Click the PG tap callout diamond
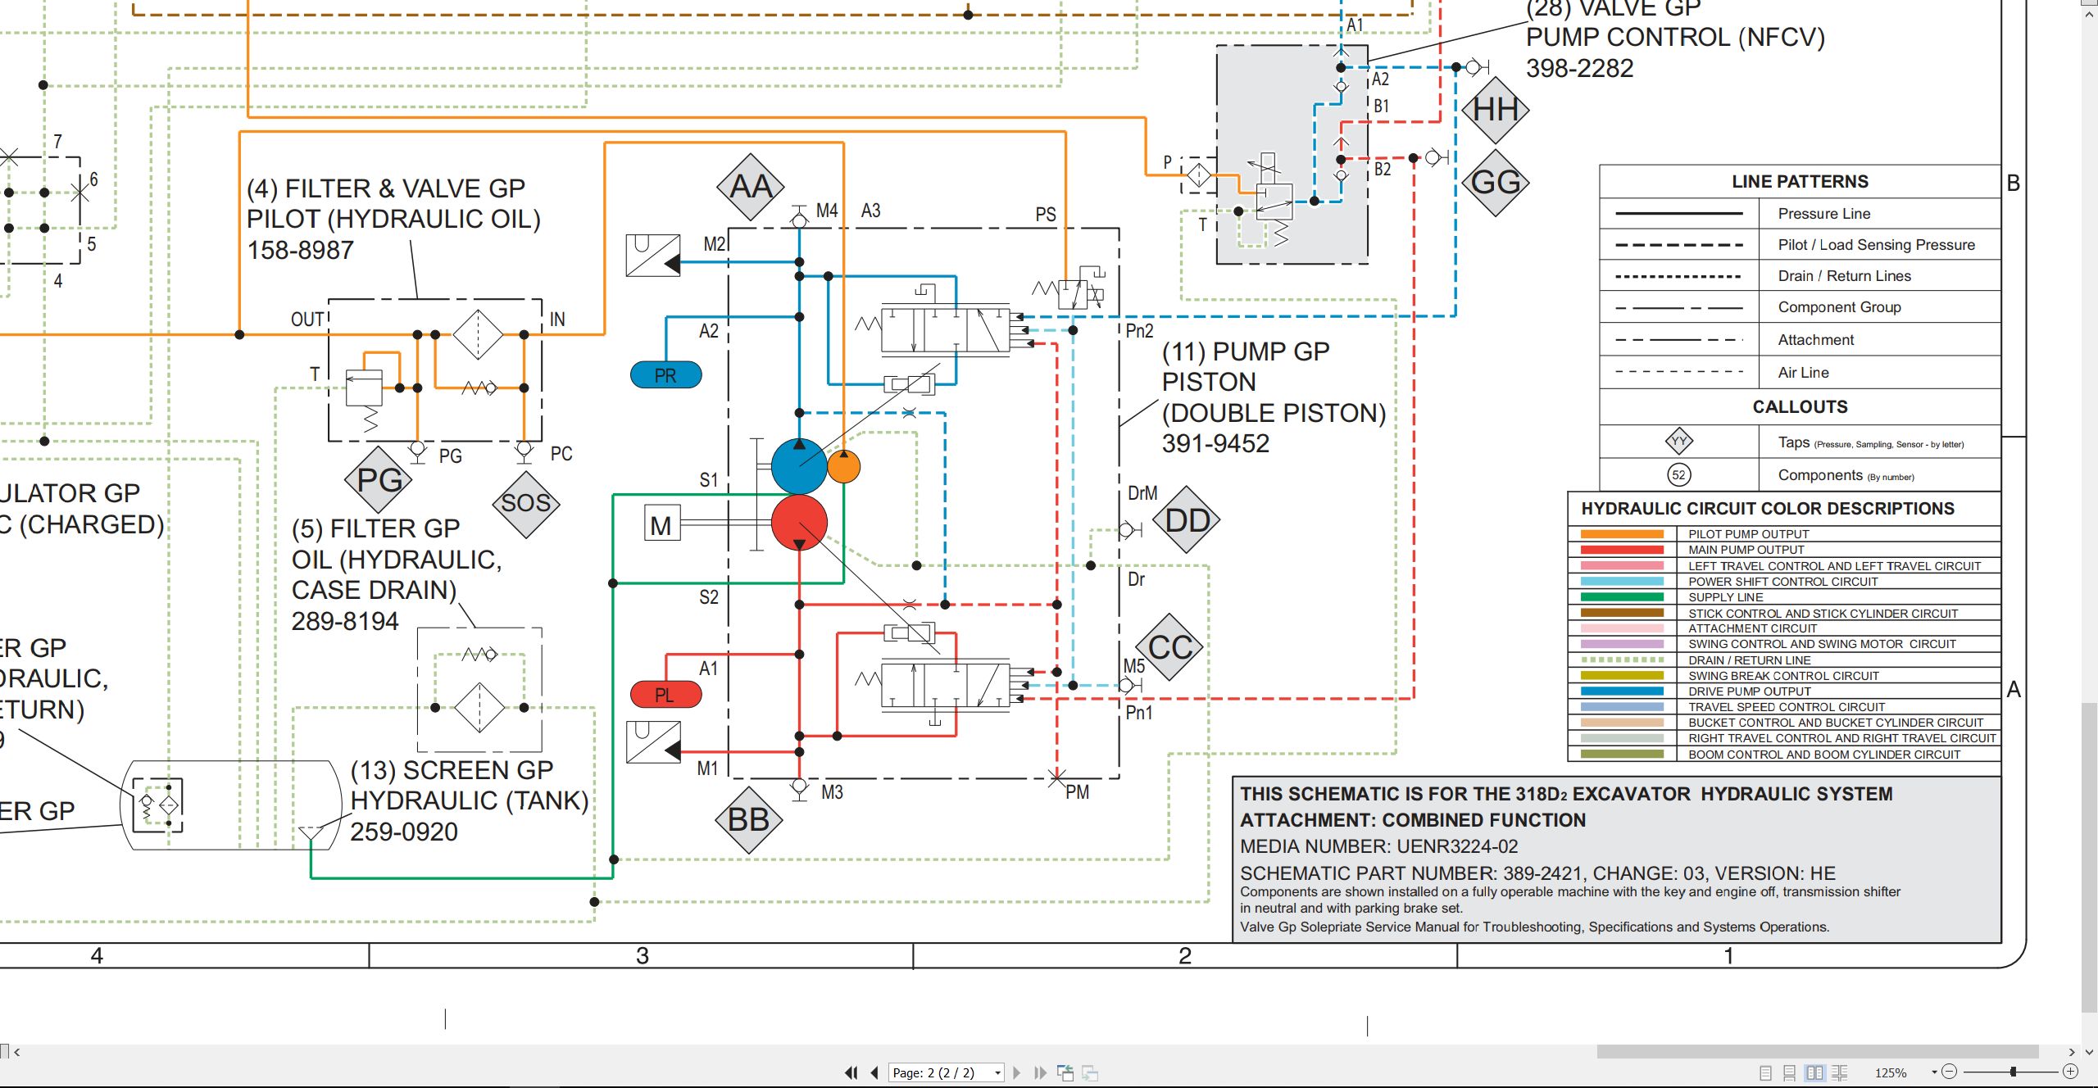This screenshot has height=1088, width=2098. coord(379,479)
